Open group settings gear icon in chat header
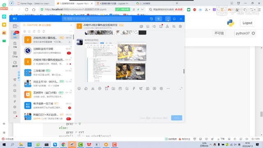Screen dimensions: 263x148 (180, 26)
